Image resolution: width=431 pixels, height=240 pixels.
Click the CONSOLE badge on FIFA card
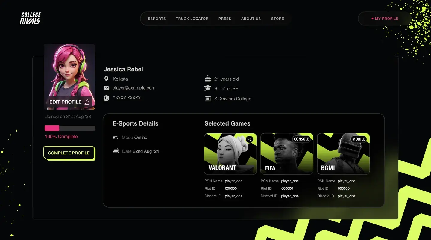[x=301, y=139]
